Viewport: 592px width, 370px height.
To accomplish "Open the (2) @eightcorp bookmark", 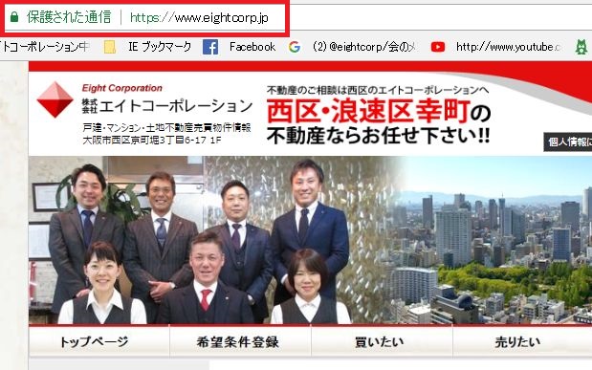I will point(364,47).
